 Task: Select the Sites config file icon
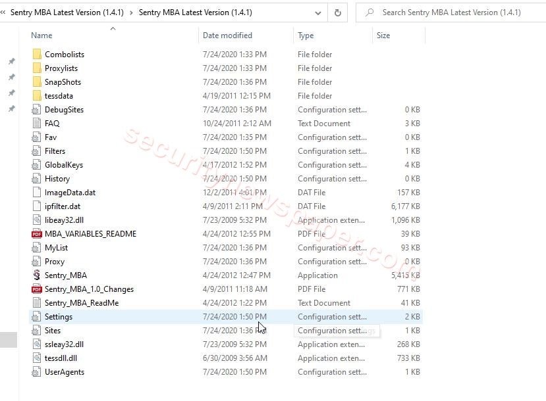click(37, 331)
